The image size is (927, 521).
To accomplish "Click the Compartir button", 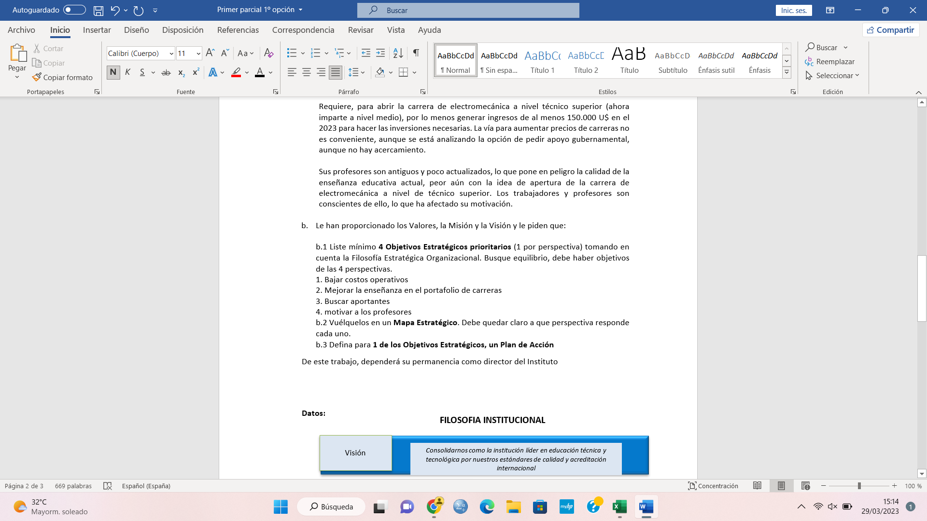I will coord(891,29).
